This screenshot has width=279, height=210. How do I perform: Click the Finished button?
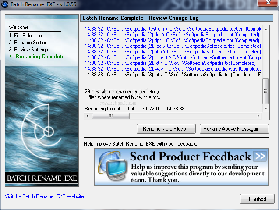click(x=257, y=199)
